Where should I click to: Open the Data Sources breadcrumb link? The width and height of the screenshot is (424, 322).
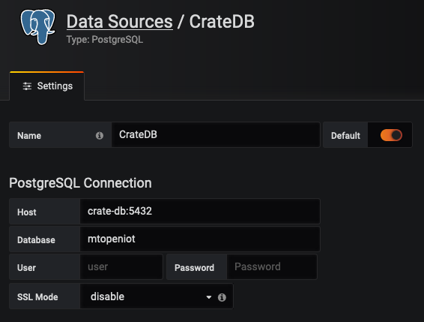[x=120, y=22]
